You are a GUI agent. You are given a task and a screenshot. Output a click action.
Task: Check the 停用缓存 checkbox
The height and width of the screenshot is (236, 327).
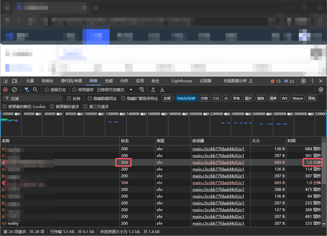point(74,90)
